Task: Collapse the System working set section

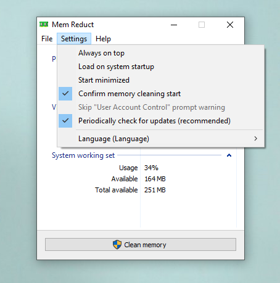Action: 229,155
